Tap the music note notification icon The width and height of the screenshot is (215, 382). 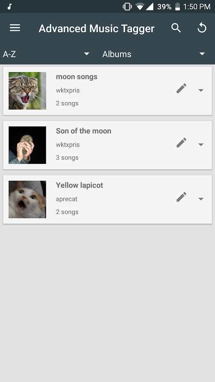click(x=9, y=6)
